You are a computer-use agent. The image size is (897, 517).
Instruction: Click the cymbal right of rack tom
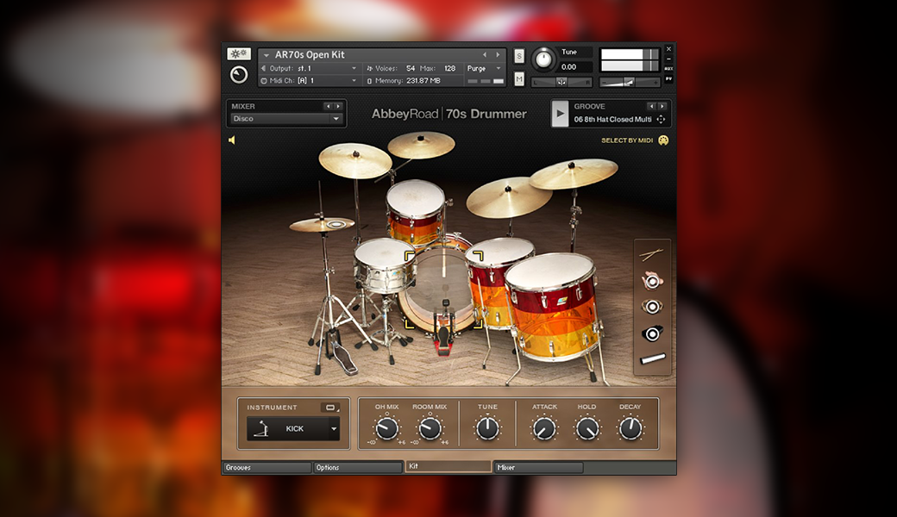(509, 196)
